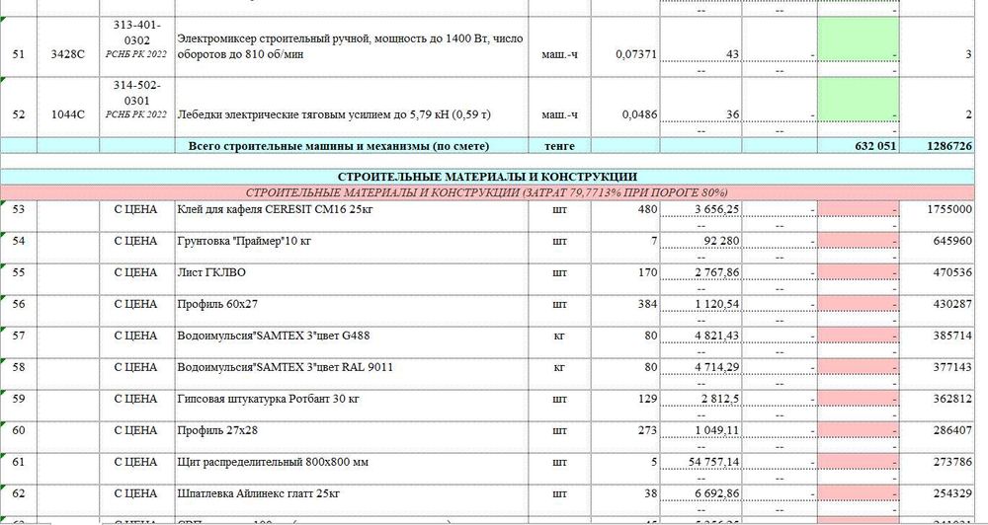The height and width of the screenshot is (525, 988).
Task: Click description 'Электромиксер строительный ручной' cell
Action: point(351,46)
